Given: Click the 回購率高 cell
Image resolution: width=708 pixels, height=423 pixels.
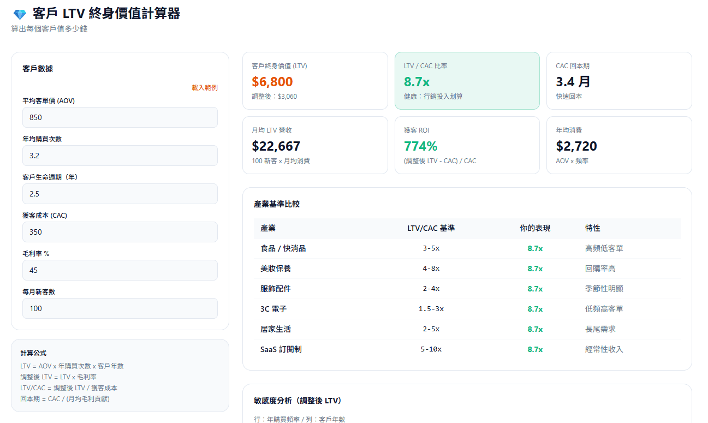Looking at the screenshot, I should pyautogui.click(x=600, y=269).
